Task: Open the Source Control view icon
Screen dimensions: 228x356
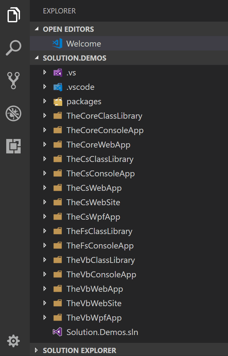Action: 13,81
